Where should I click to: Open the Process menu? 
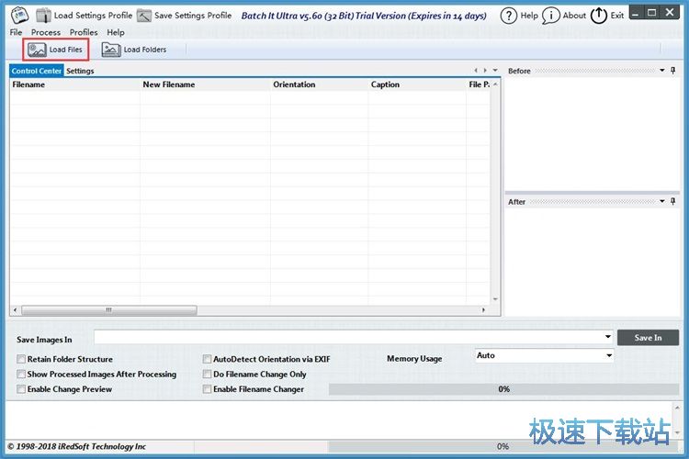pos(46,32)
